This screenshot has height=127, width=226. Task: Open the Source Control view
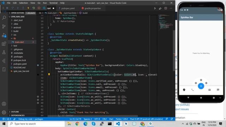4,26
